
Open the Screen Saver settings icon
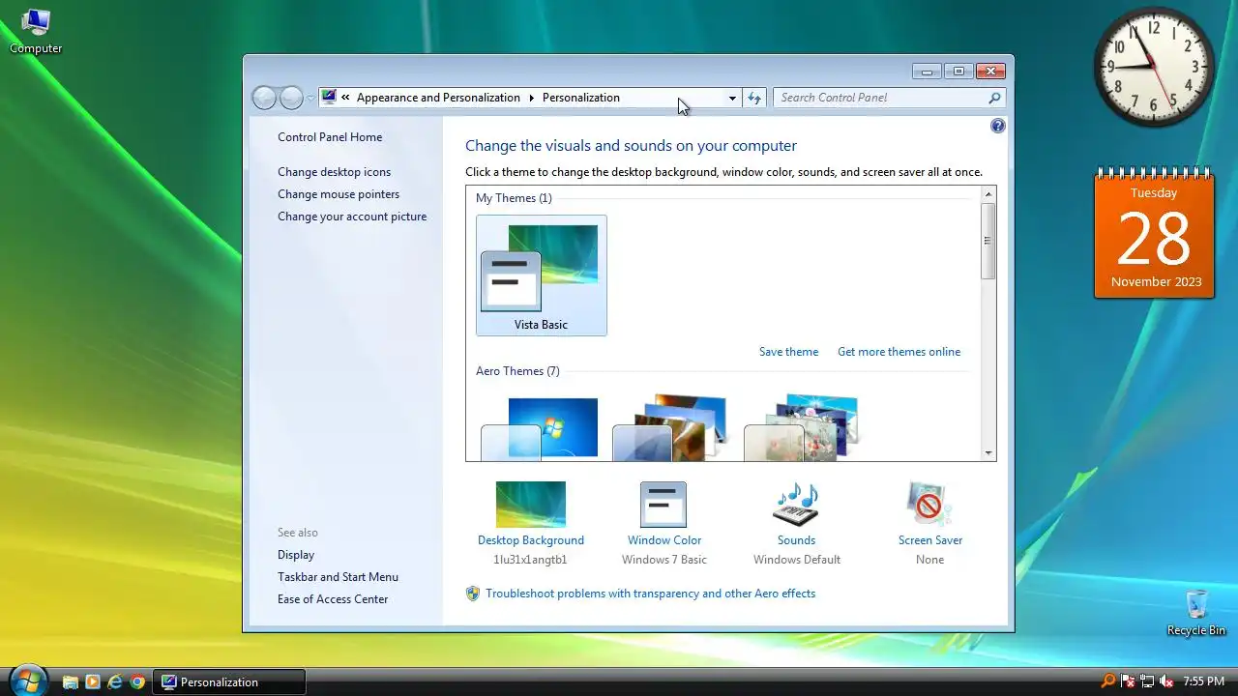click(929, 505)
